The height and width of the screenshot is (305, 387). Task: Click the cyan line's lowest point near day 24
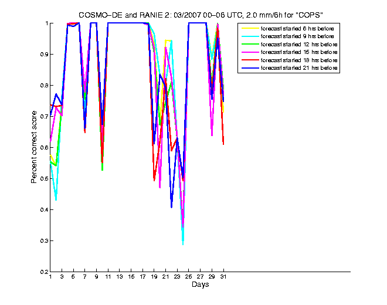(183, 244)
